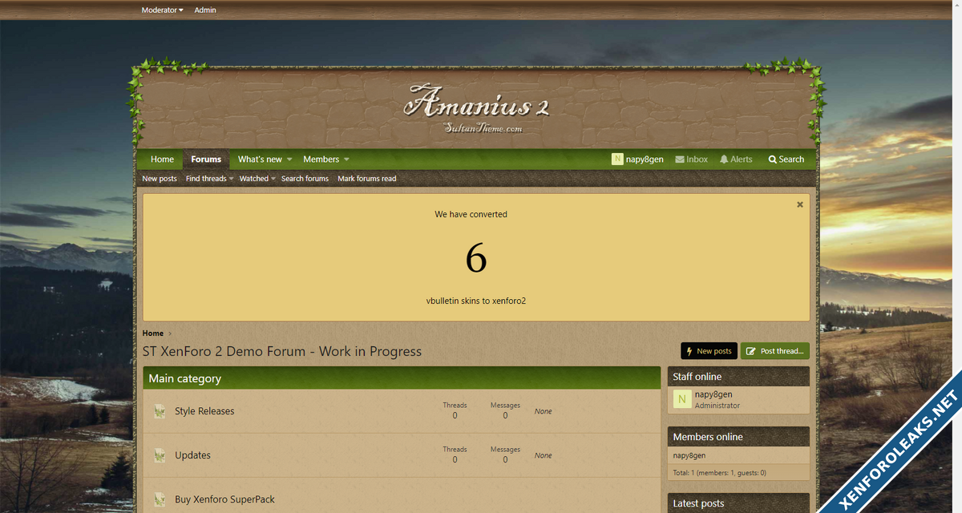Viewport: 962px width, 513px height.
Task: Click the Buy Xenforo SuperPack forum icon
Action: [160, 499]
